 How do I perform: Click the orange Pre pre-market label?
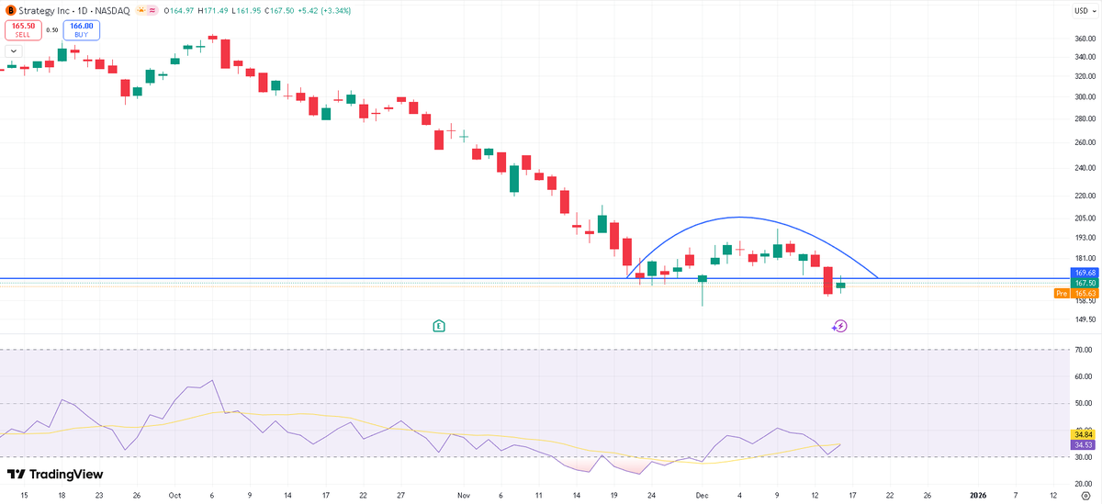1062,293
